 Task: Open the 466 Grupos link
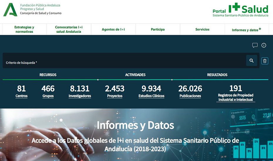[48, 91]
